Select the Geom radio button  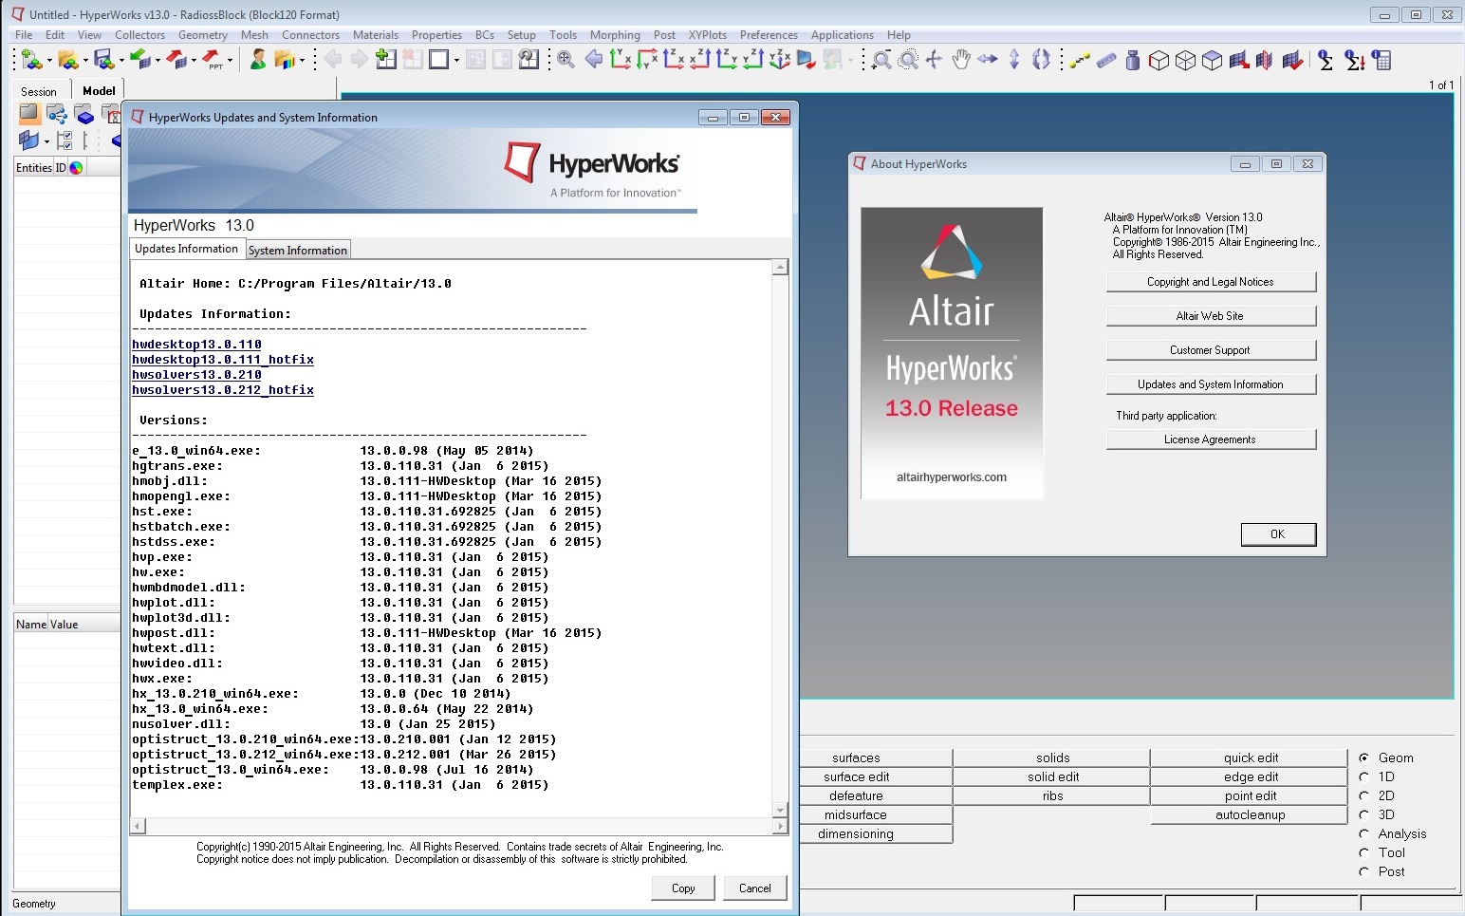(x=1363, y=757)
